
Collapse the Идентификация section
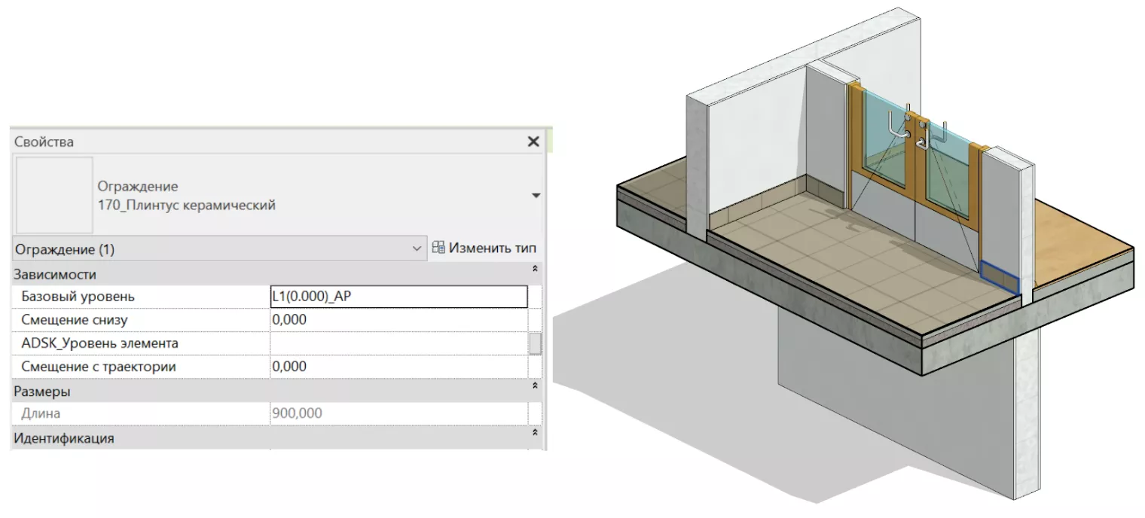point(535,433)
